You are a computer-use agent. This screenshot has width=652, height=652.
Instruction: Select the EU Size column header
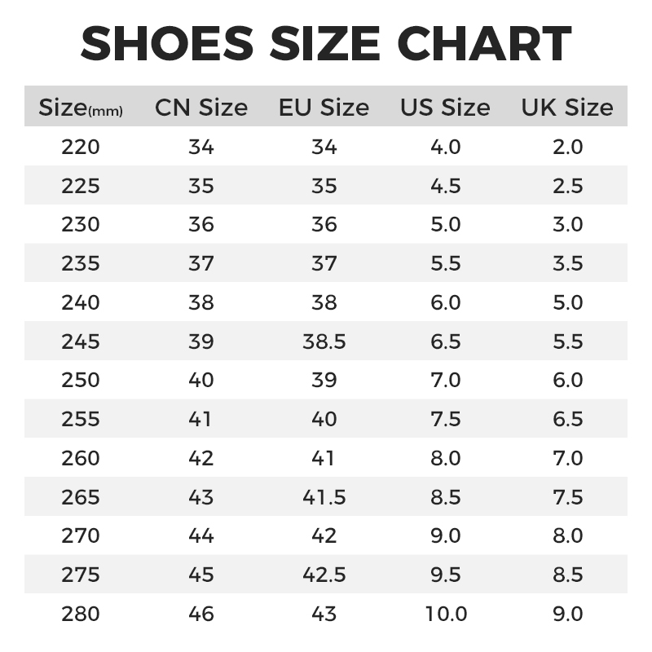coord(324,108)
